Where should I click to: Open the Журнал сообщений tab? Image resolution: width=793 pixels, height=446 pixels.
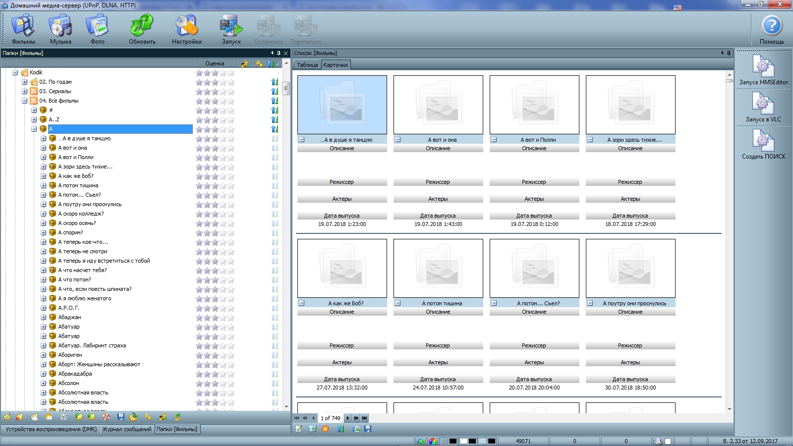pos(127,429)
